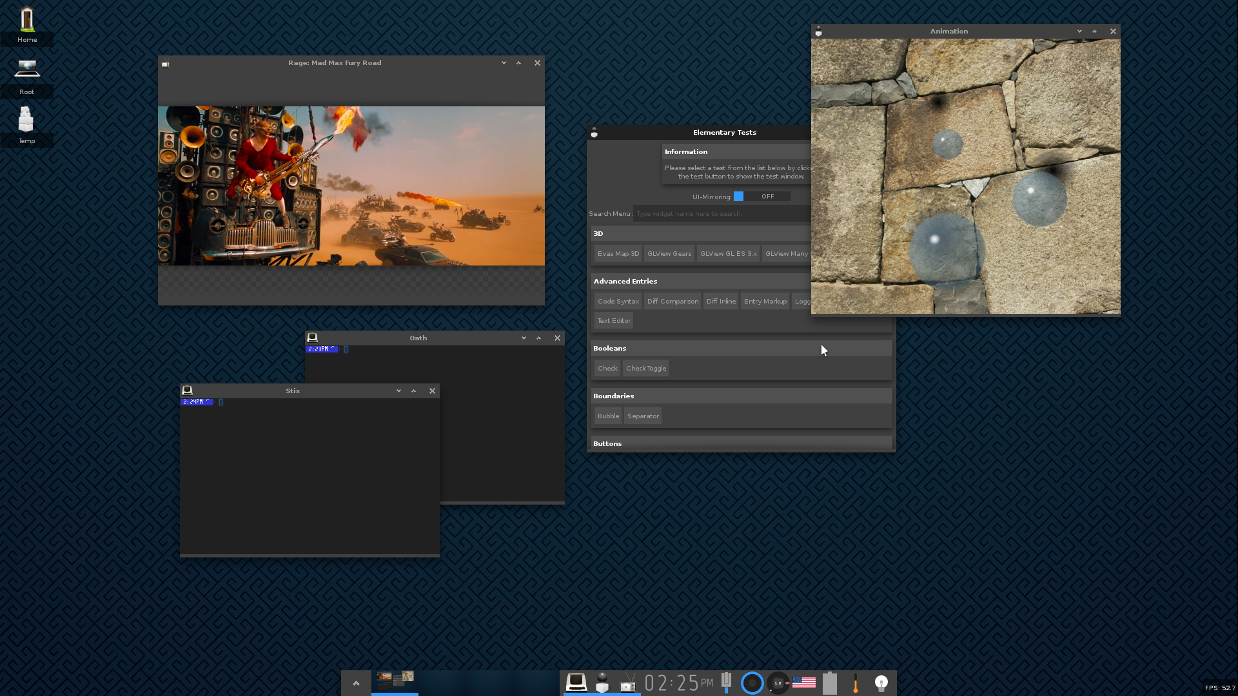Open the Code Syntax test
This screenshot has width=1238, height=696.
(618, 302)
